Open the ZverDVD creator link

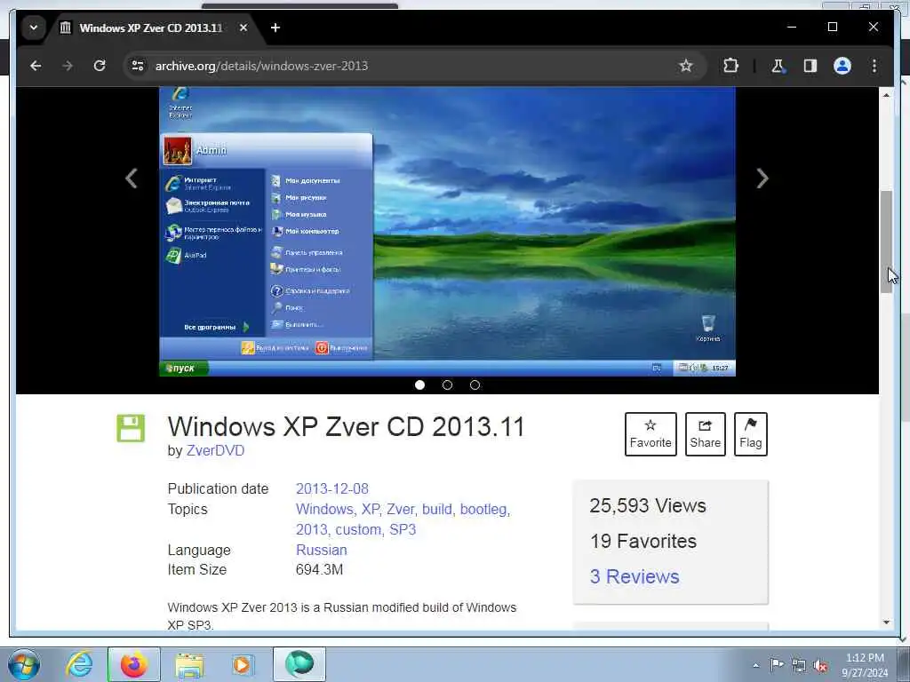[215, 450]
